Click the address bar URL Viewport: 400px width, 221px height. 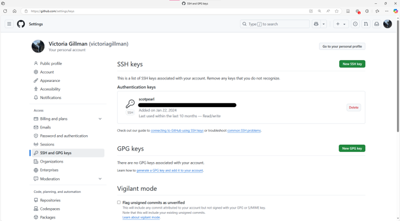[52, 11]
